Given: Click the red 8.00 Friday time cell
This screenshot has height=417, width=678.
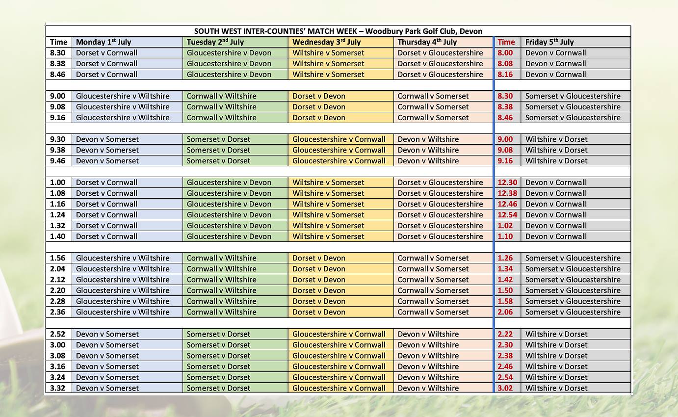Looking at the screenshot, I should click(x=508, y=52).
